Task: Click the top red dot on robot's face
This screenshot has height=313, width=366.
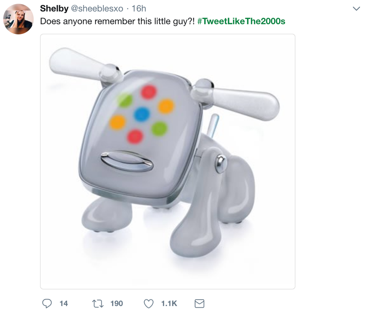Action: pos(148,92)
